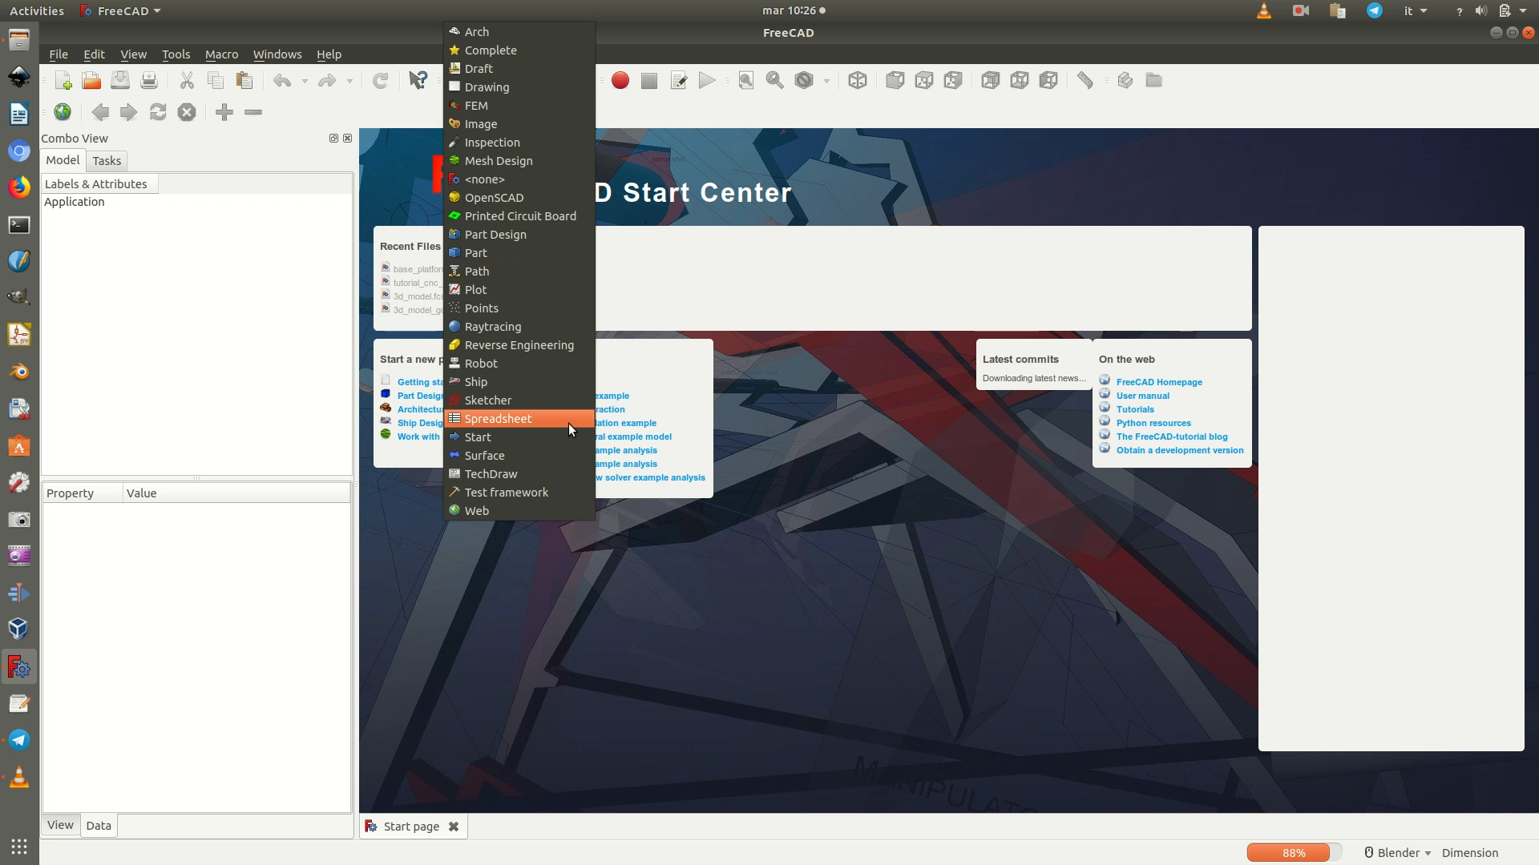Screen dimensions: 1539x865
Task: Reload the start page with the refresh icon
Action: click(x=158, y=112)
